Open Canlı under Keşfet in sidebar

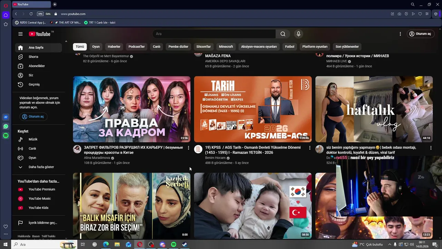click(38, 149)
